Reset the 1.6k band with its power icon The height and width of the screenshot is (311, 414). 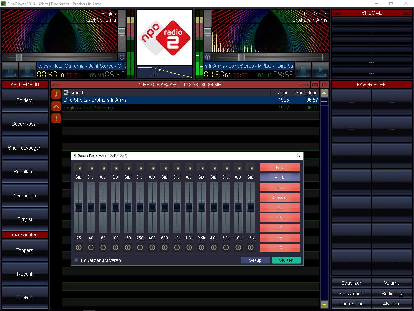[x=189, y=248]
